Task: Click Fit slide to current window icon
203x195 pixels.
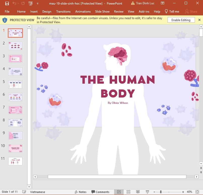Action: tap(198, 192)
